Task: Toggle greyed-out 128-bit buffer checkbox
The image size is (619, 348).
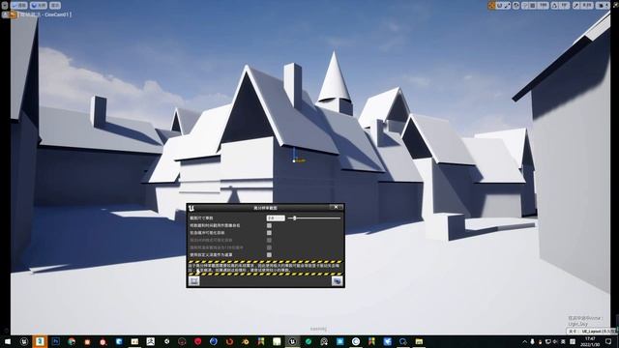Action: (269, 247)
